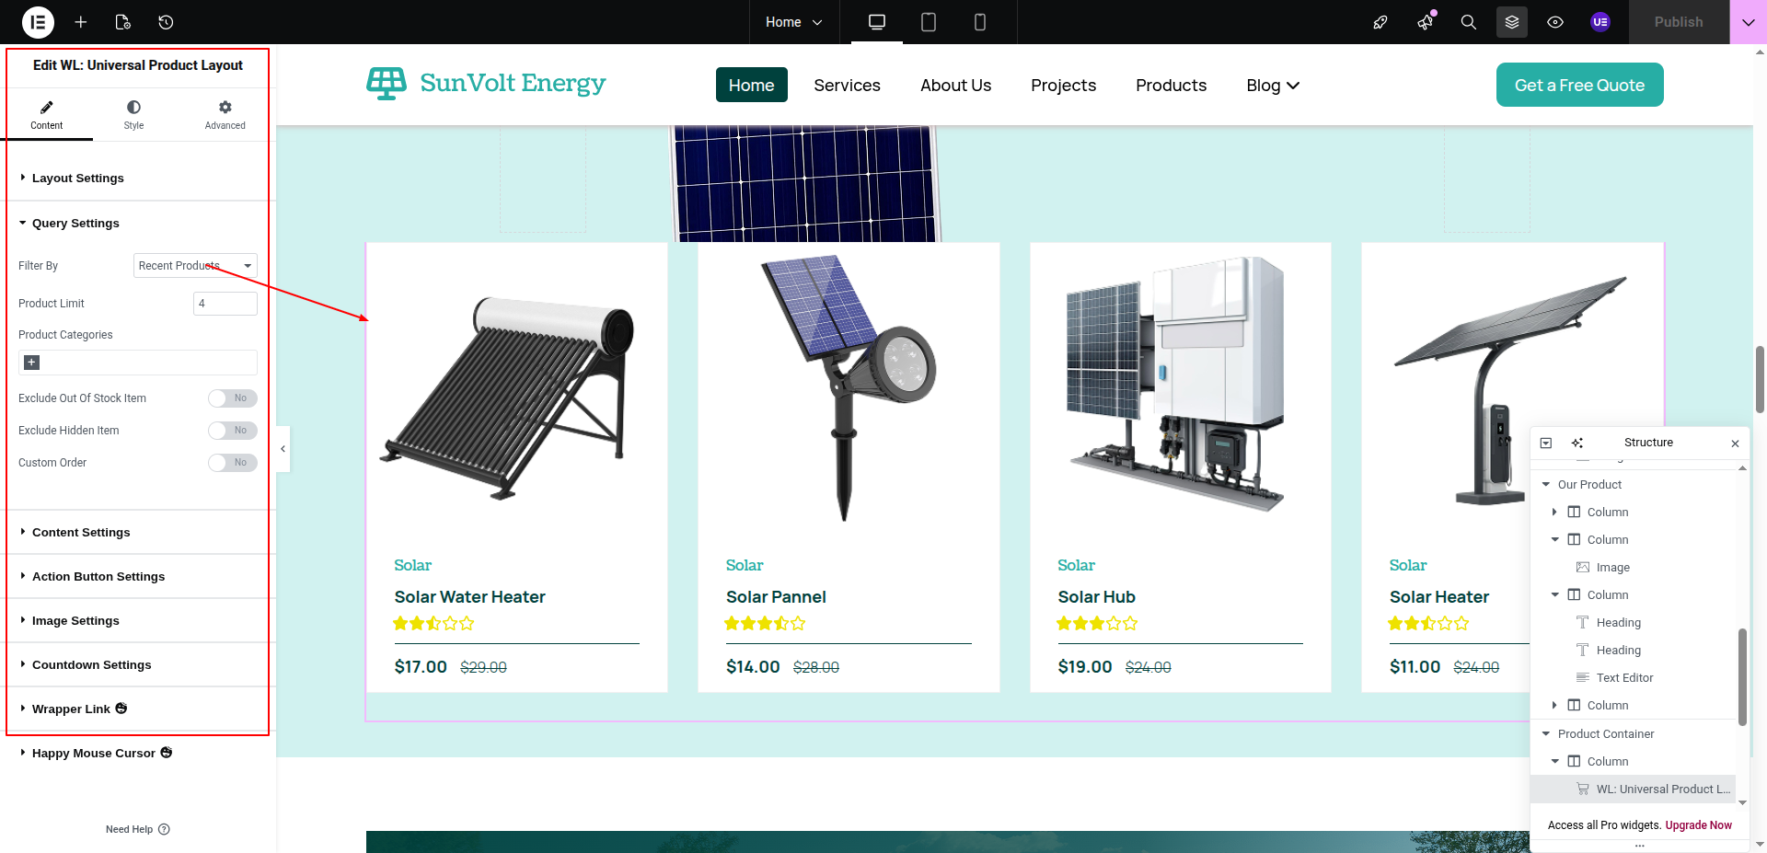
Task: Open the Finder search magnifier icon
Action: 1469,22
